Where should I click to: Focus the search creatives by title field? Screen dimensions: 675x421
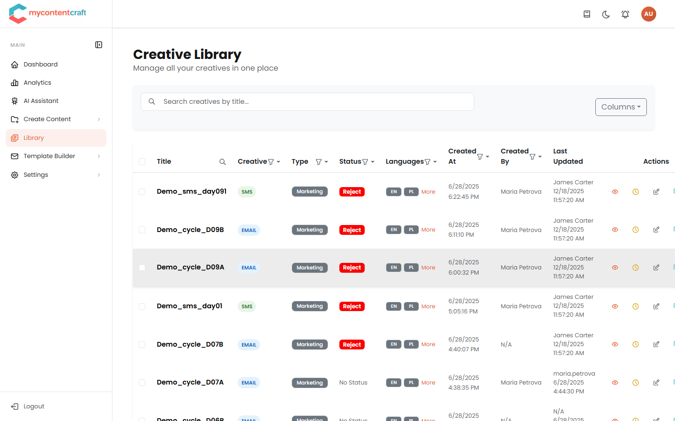coord(307,102)
